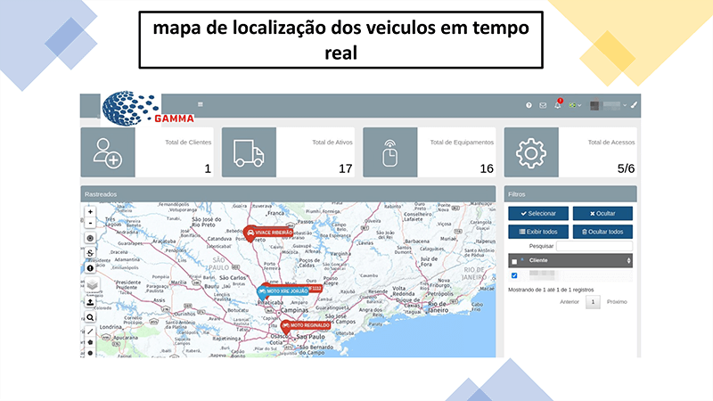Screen dimensions: 713x401
Task: Click the MOTO REGINALDO vehicle marker
Action: pos(305,325)
